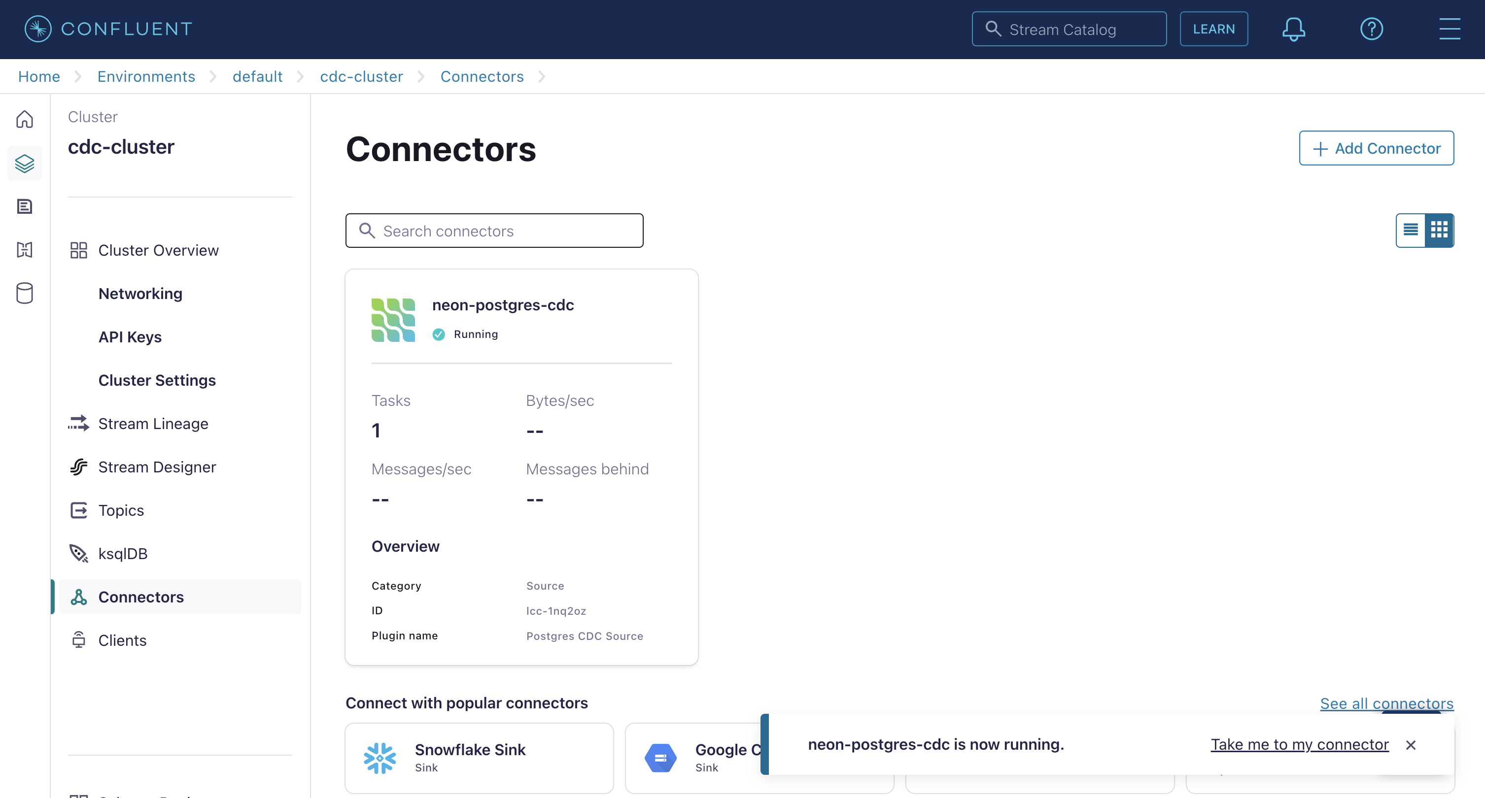The image size is (1485, 798).
Task: Go to default breadcrumb
Action: [x=257, y=76]
